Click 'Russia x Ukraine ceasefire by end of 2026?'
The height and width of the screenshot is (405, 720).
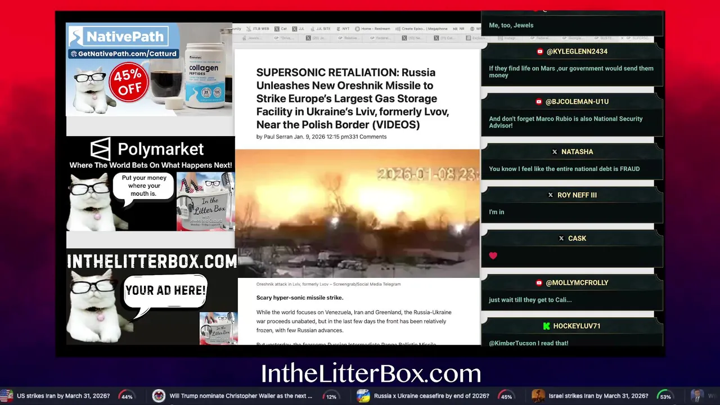(431, 396)
